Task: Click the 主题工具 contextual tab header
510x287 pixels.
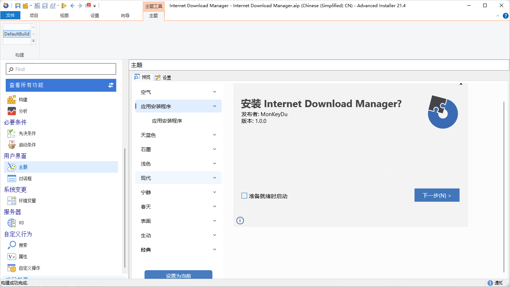Action: [154, 6]
